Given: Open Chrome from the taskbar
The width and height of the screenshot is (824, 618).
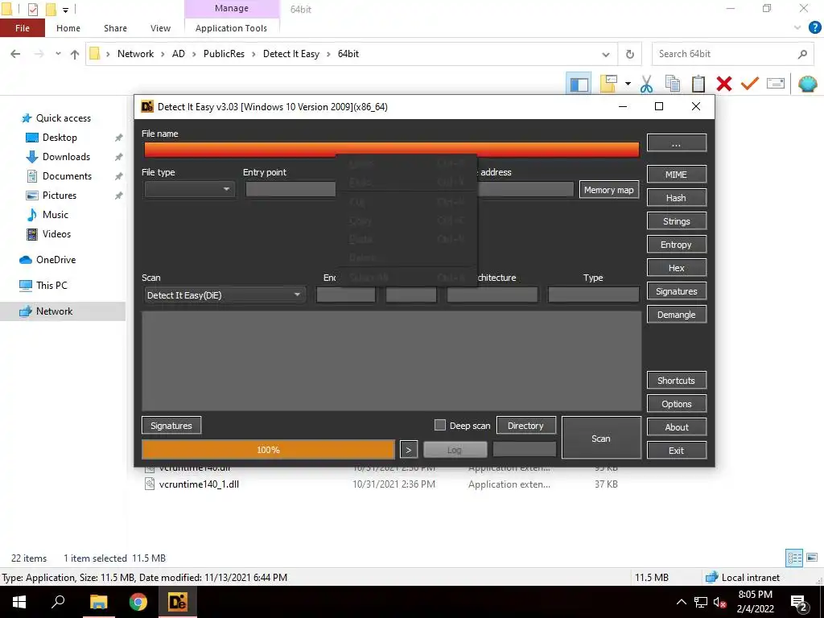Looking at the screenshot, I should pyautogui.click(x=138, y=602).
